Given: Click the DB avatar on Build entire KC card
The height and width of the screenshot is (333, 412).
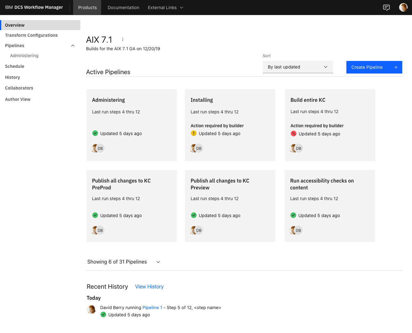Looking at the screenshot, I should tap(299, 148).
